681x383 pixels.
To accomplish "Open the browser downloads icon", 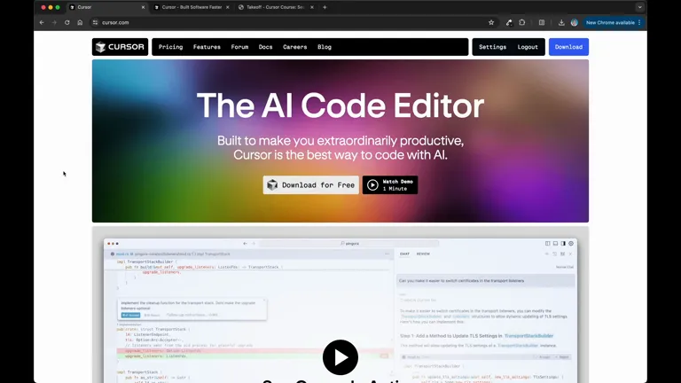I will [x=561, y=22].
